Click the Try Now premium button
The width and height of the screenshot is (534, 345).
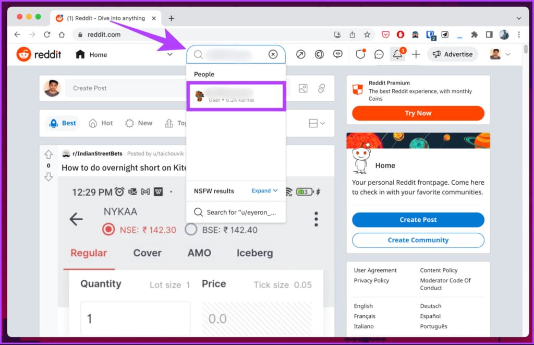[418, 113]
